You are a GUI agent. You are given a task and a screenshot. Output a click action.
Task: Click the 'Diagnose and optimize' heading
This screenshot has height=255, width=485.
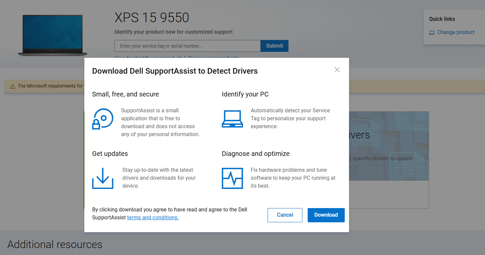[x=255, y=154]
